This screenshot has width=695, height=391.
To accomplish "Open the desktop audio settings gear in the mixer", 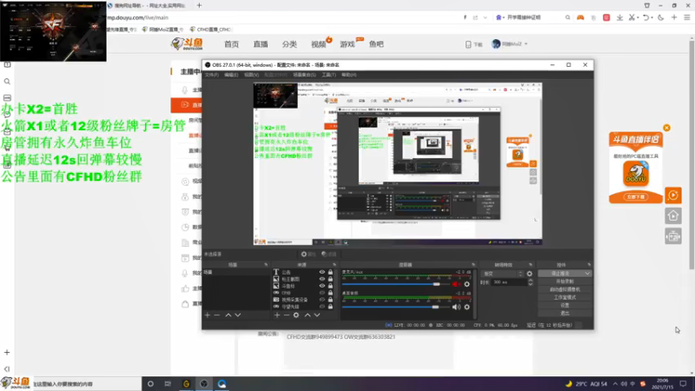I will point(467,307).
